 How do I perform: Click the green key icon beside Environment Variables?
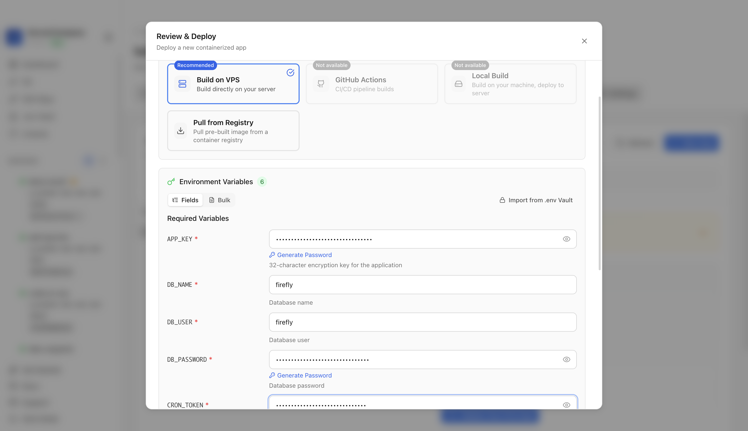coord(171,181)
